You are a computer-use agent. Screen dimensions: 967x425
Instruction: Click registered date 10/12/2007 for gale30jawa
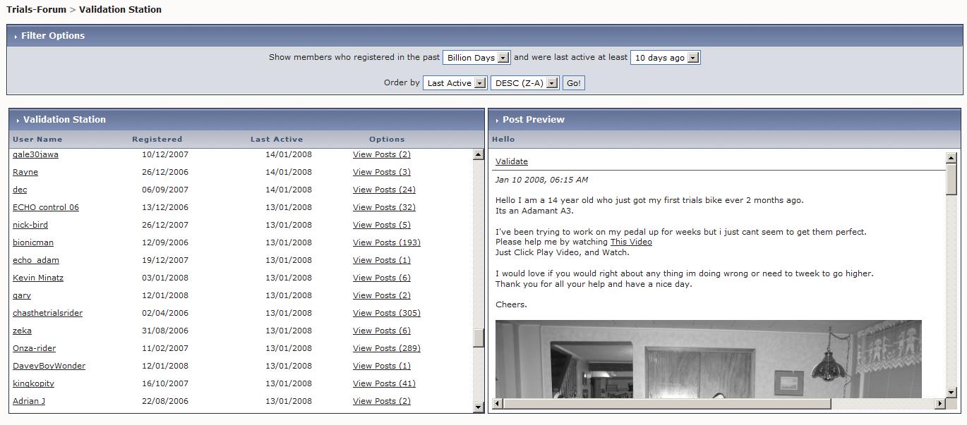(x=165, y=154)
